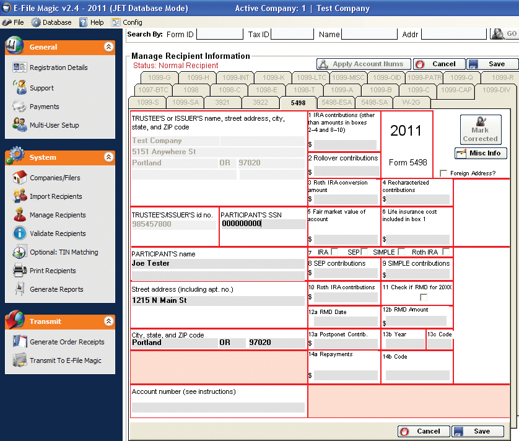Tick the Check if RMD checkbox
This screenshot has height=441, width=519.
pos(424,297)
